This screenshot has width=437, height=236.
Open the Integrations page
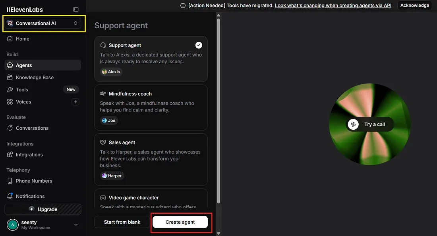click(43, 155)
